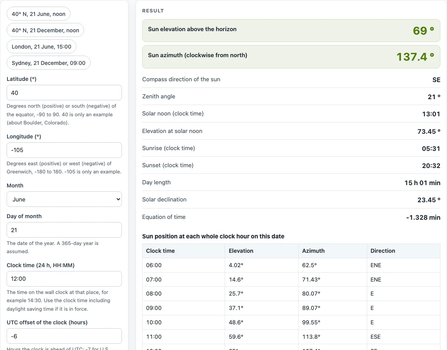Edit the Day of month field
Viewport: 447px width, 350px height.
(64, 230)
